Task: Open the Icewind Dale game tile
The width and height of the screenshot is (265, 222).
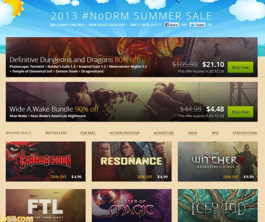Action: point(218,205)
